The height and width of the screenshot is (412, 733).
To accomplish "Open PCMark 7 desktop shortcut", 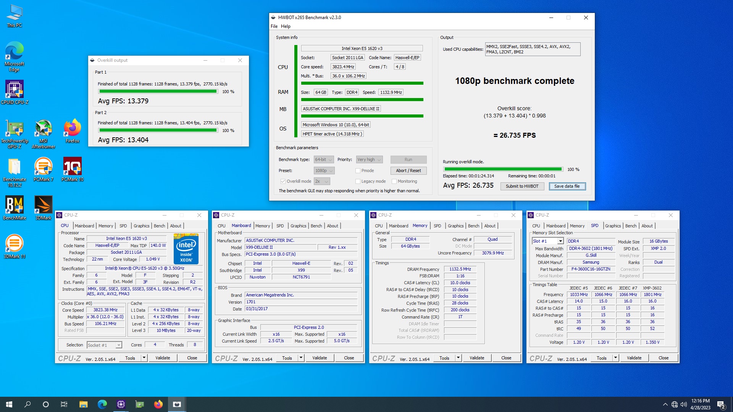I will 44,170.
